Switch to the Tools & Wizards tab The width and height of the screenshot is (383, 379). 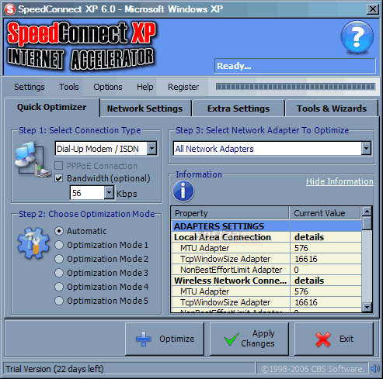pyautogui.click(x=332, y=109)
